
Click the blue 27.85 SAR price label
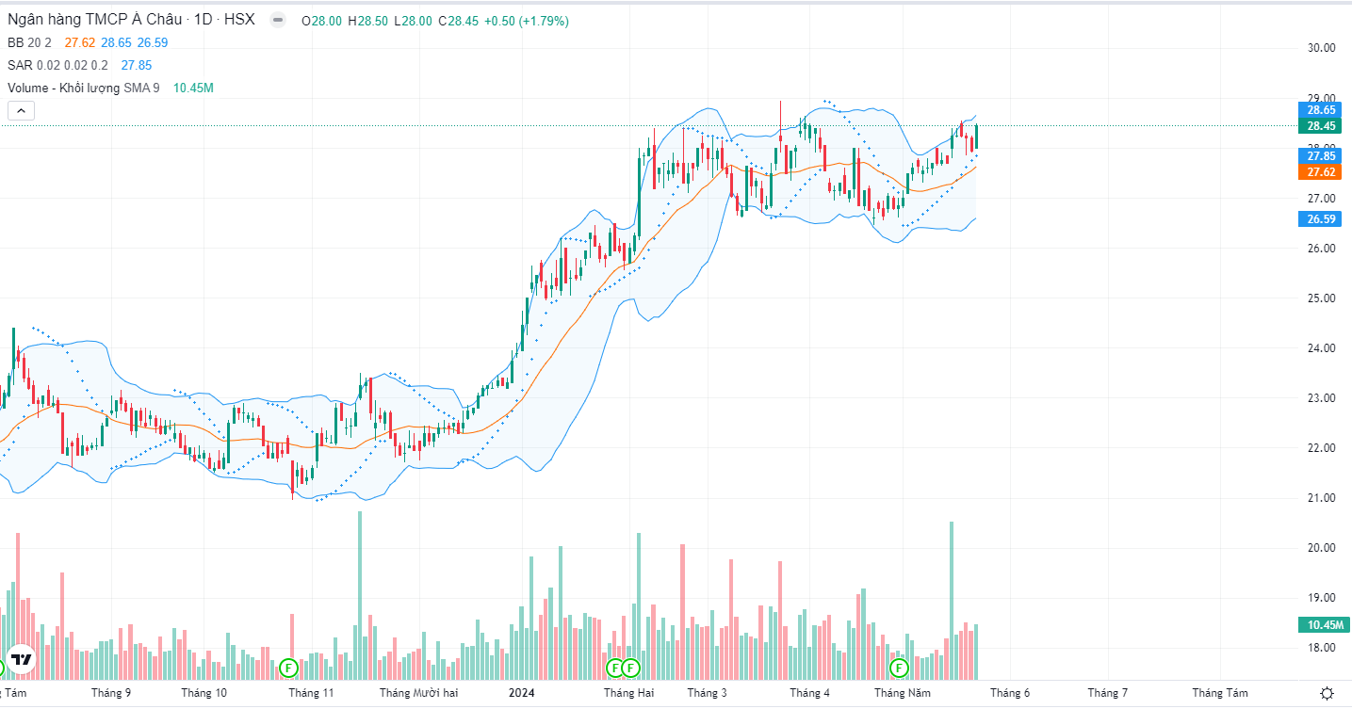(x=1321, y=156)
